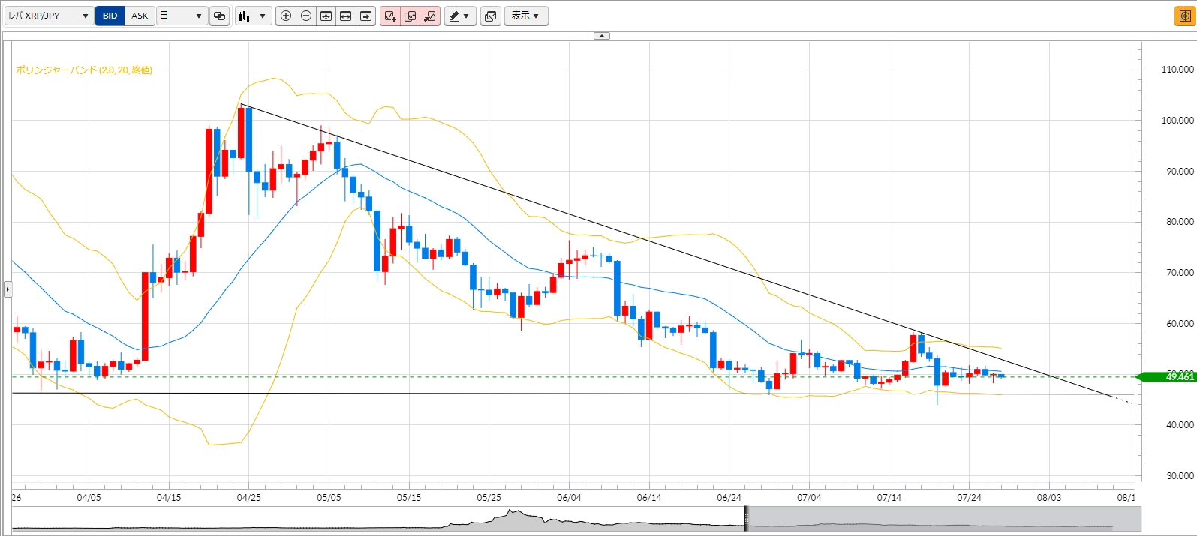Switch price display to ASK
1197x536 pixels.
(x=140, y=16)
